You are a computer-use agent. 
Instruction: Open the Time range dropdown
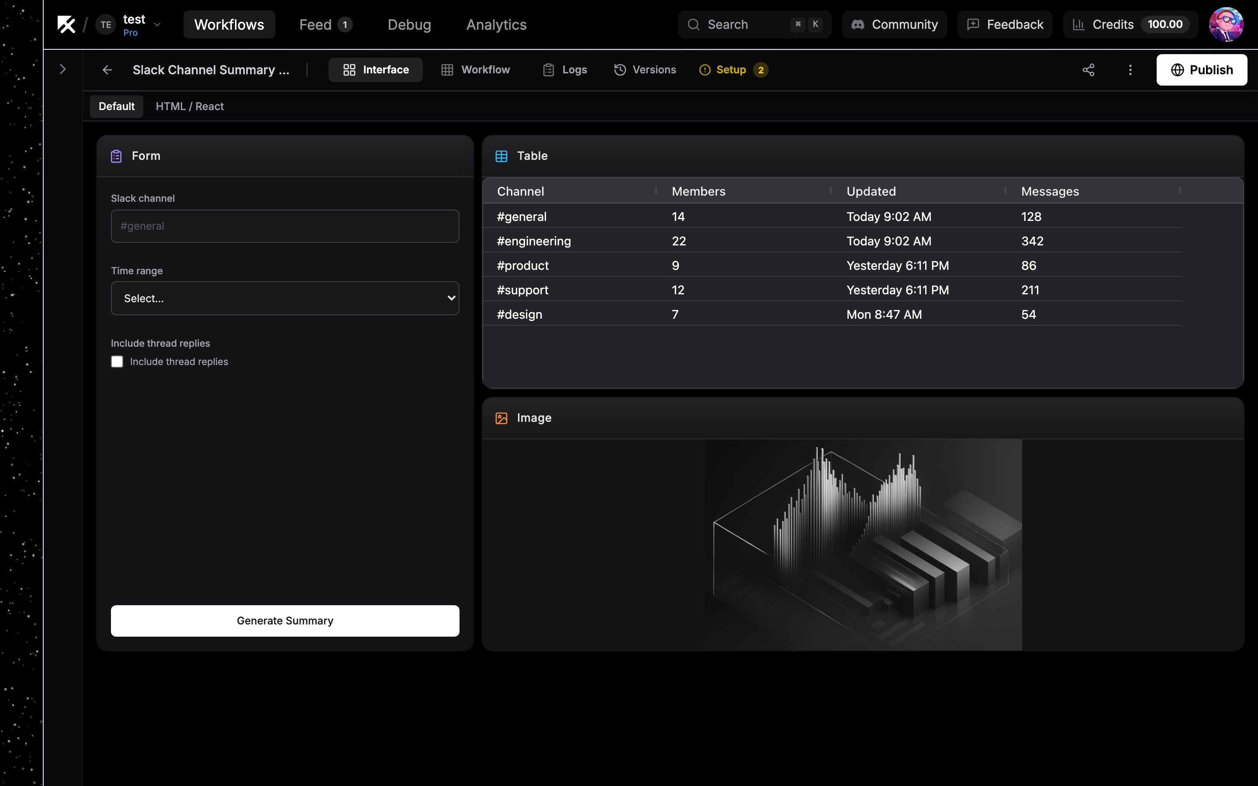pos(285,298)
